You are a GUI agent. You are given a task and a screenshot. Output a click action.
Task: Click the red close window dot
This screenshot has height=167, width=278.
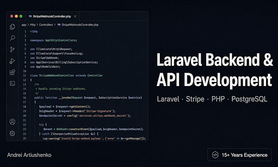(12, 16)
